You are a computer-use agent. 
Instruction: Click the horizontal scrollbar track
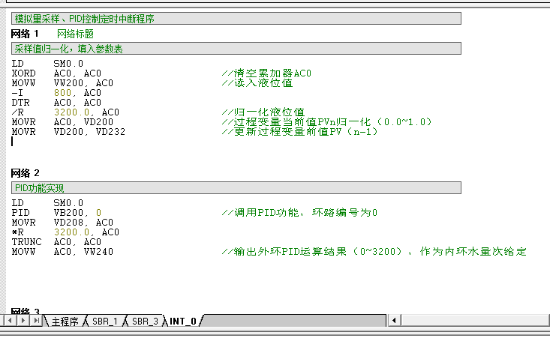tap(474, 320)
